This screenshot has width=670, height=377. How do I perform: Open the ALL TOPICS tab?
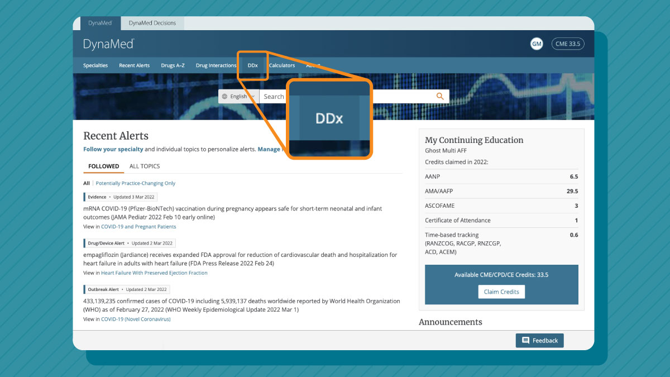click(x=144, y=166)
